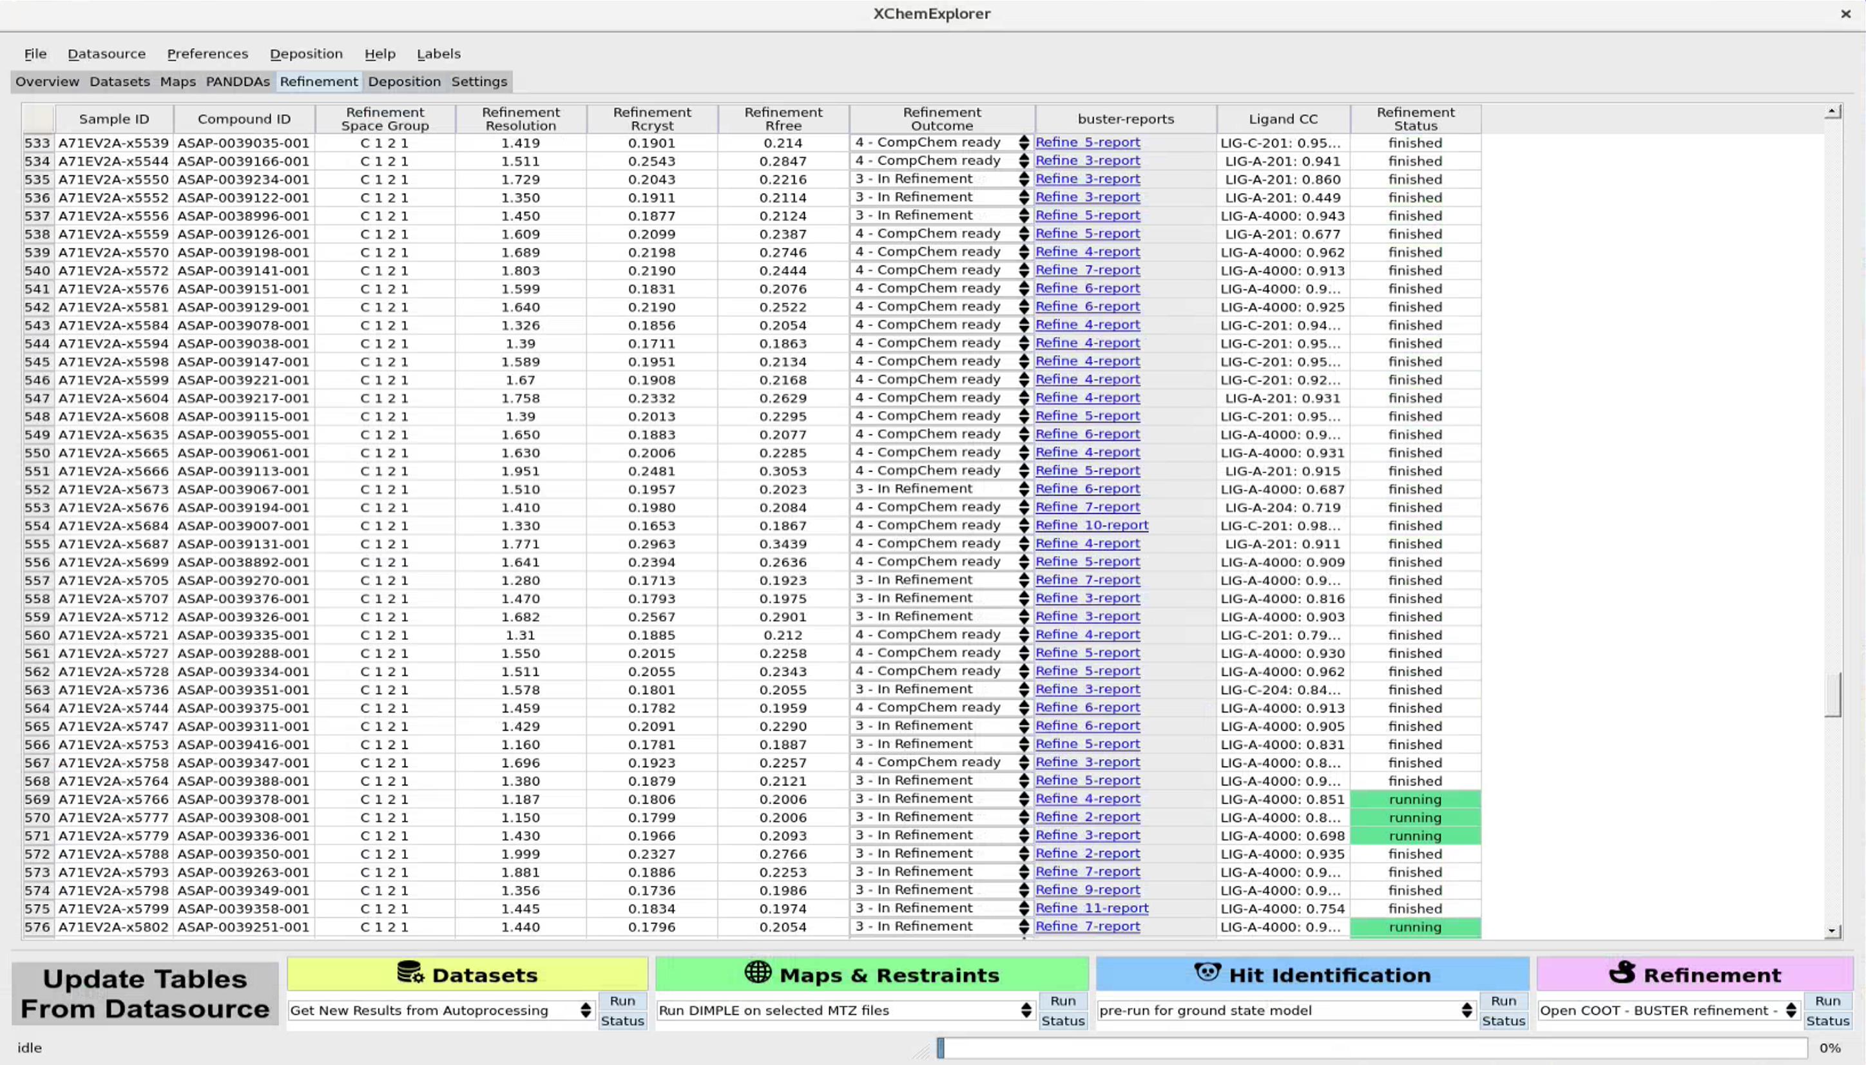Click the database icon in Datasets header
The height and width of the screenshot is (1065, 1866).
point(410,972)
